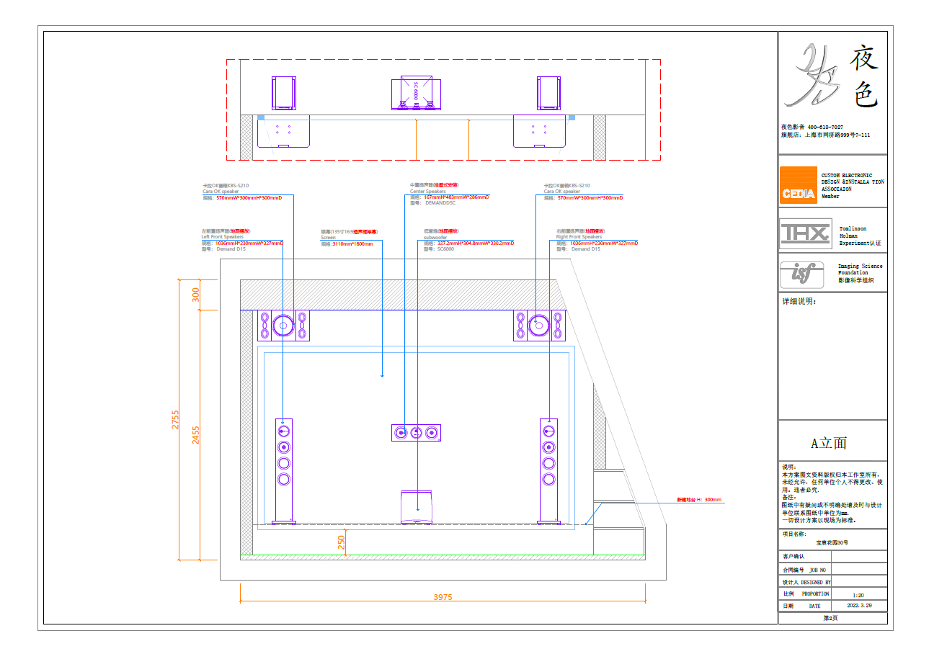This screenshot has width=929, height=654.
Task: Click the '3975' width dimension
Action: [443, 597]
